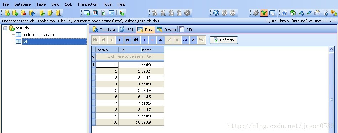
Task: Click the tree diagram icon with green star
Action: 121,13
